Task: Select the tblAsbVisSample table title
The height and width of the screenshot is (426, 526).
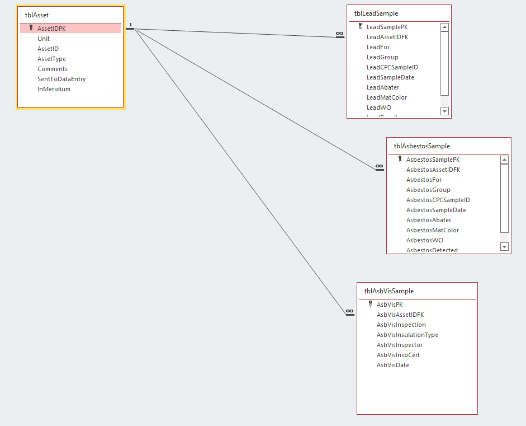Action: point(389,291)
